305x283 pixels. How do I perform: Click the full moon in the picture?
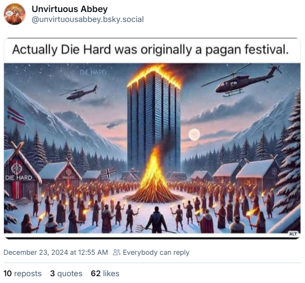click(x=194, y=134)
